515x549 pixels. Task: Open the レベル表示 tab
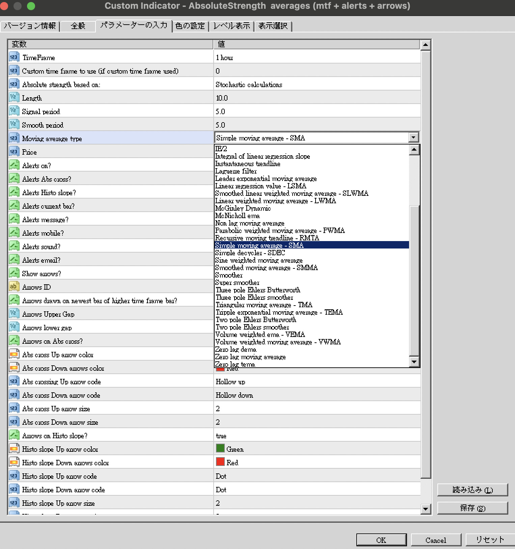(232, 26)
